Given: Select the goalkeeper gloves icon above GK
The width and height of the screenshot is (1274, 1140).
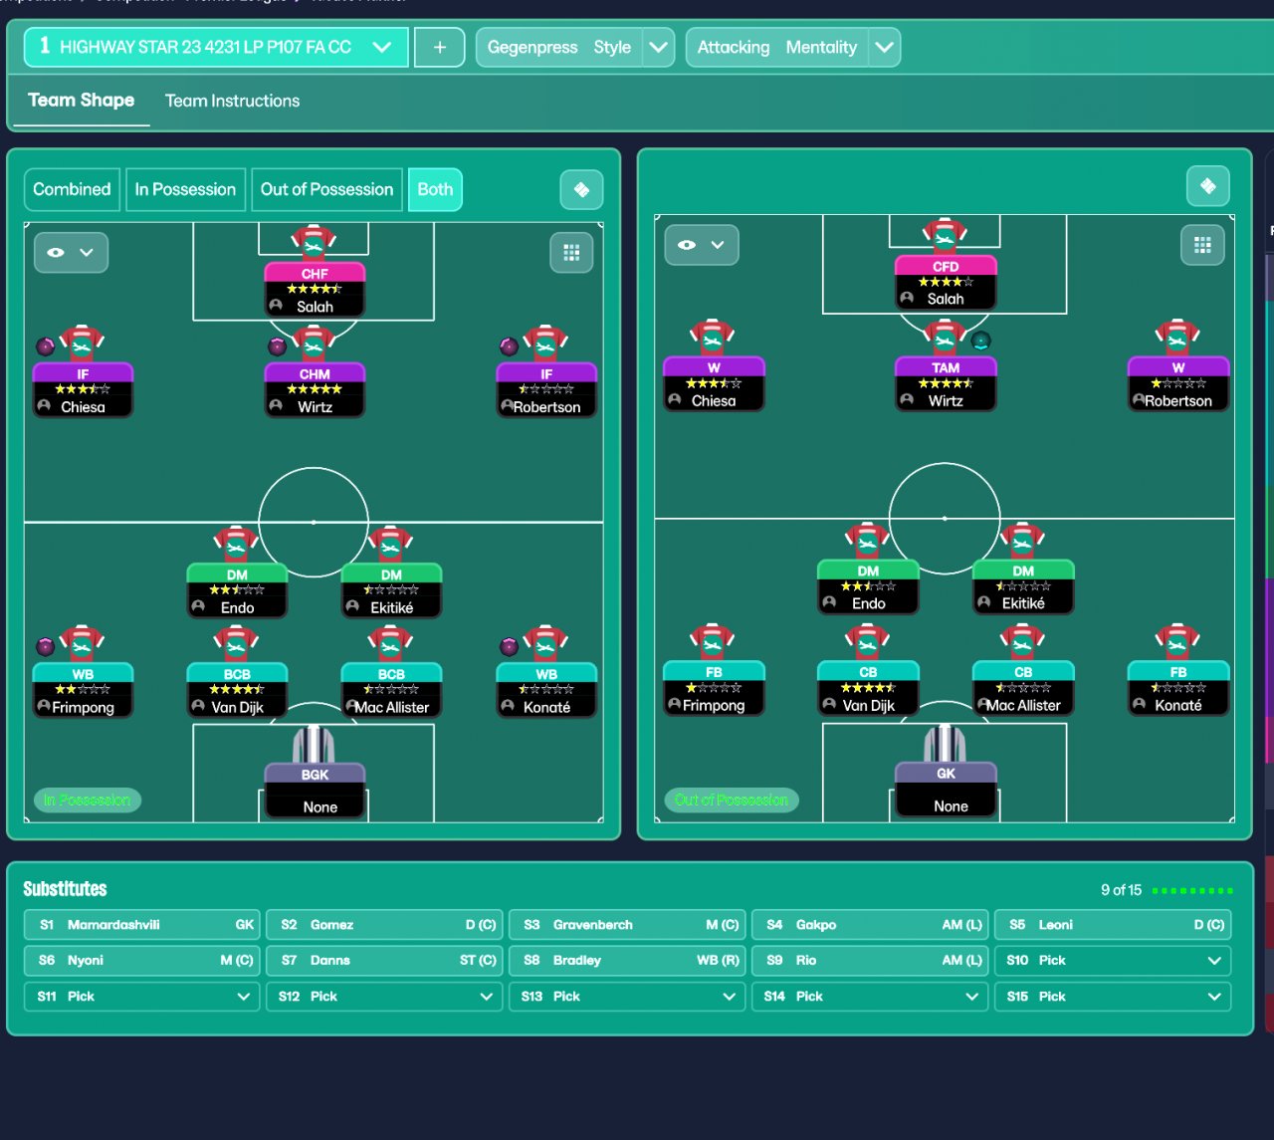Looking at the screenshot, I should (x=945, y=743).
